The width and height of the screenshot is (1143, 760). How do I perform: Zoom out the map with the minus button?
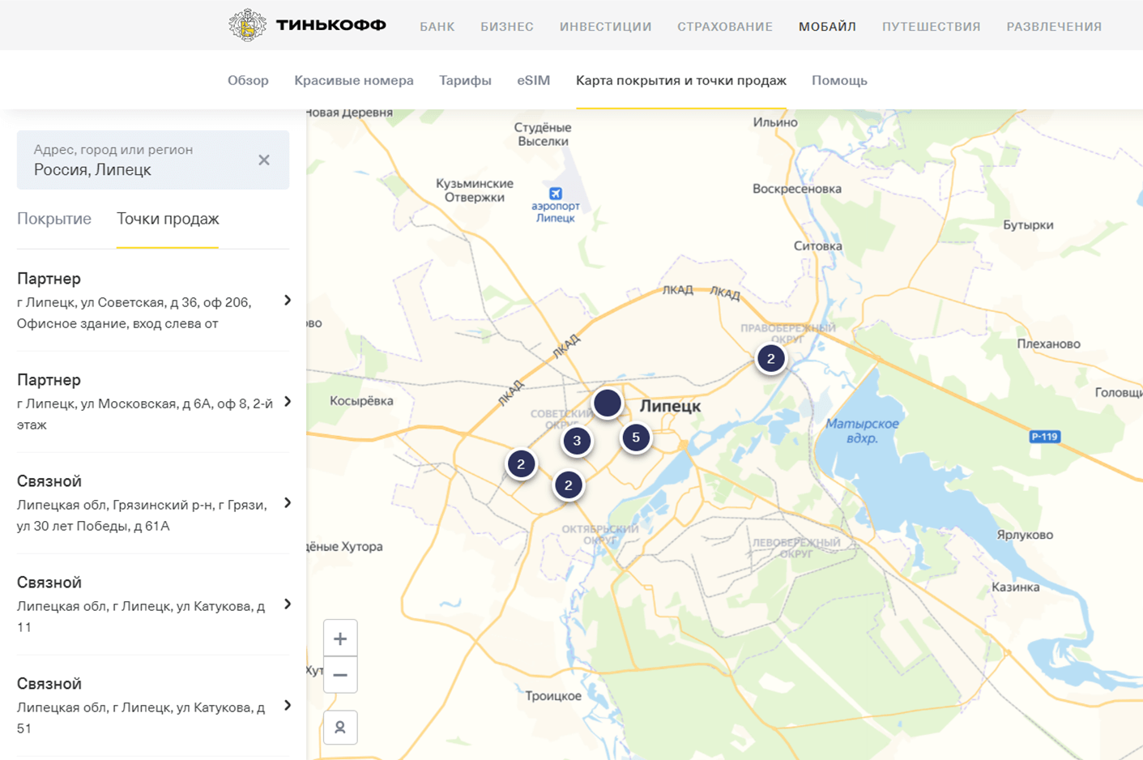pos(340,675)
